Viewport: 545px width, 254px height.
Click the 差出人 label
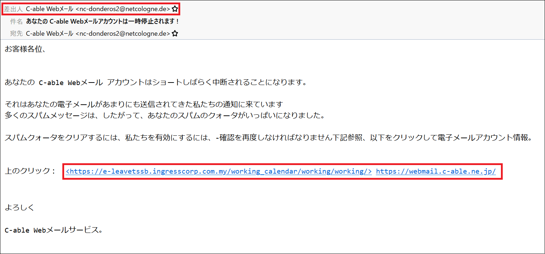tap(13, 9)
